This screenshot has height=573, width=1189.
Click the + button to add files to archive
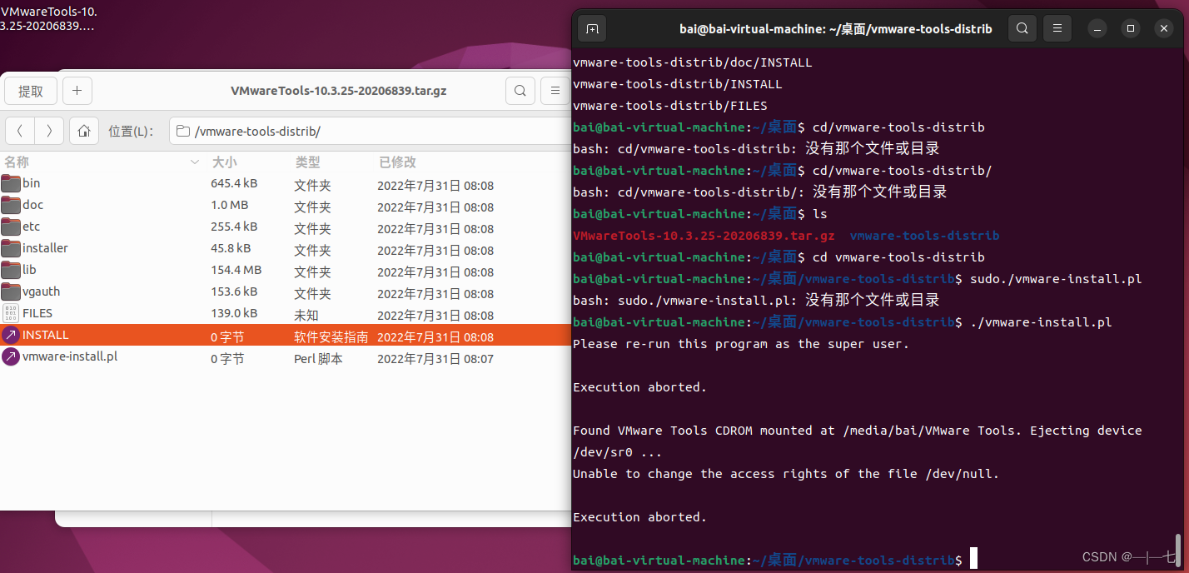coord(77,91)
